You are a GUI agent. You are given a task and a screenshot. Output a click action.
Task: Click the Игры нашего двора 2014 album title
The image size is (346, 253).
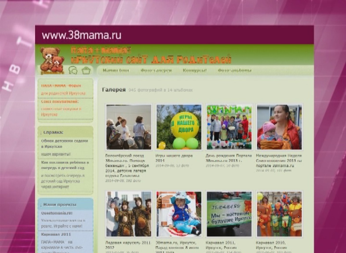click(x=174, y=158)
